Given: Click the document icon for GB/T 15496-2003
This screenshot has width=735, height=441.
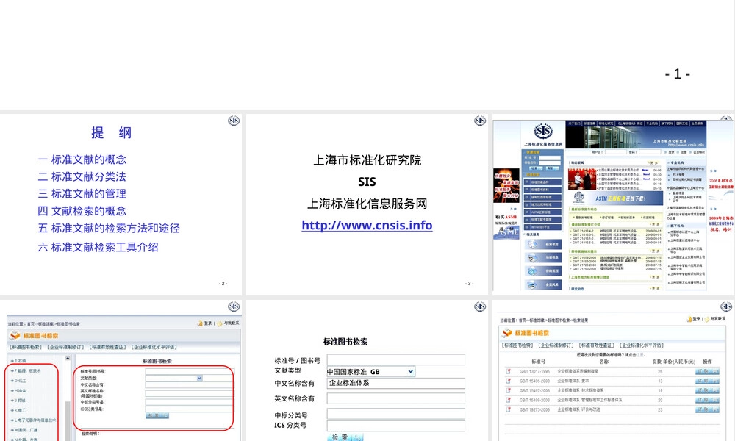Looking at the screenshot, I should pos(508,381).
